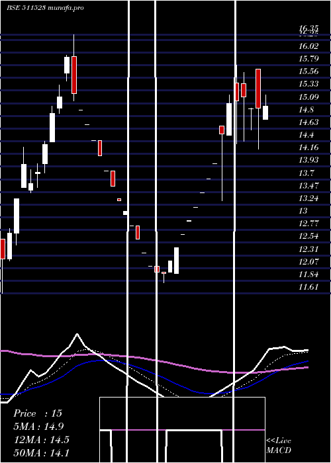331x463 pixels.
Task: Click the BSE 511528 munafa.pro title
Action: click(45, 8)
